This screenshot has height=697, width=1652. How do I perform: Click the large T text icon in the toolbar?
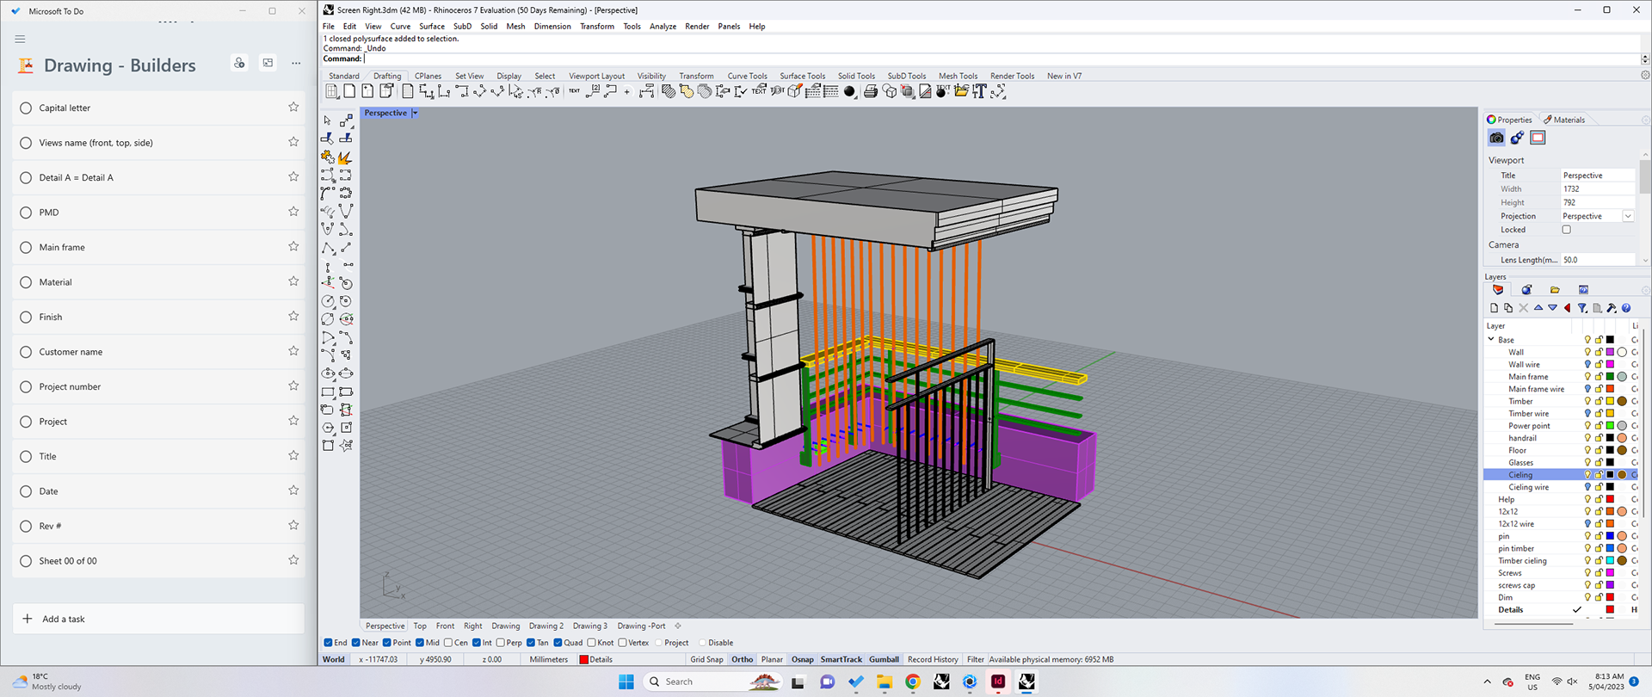click(979, 91)
